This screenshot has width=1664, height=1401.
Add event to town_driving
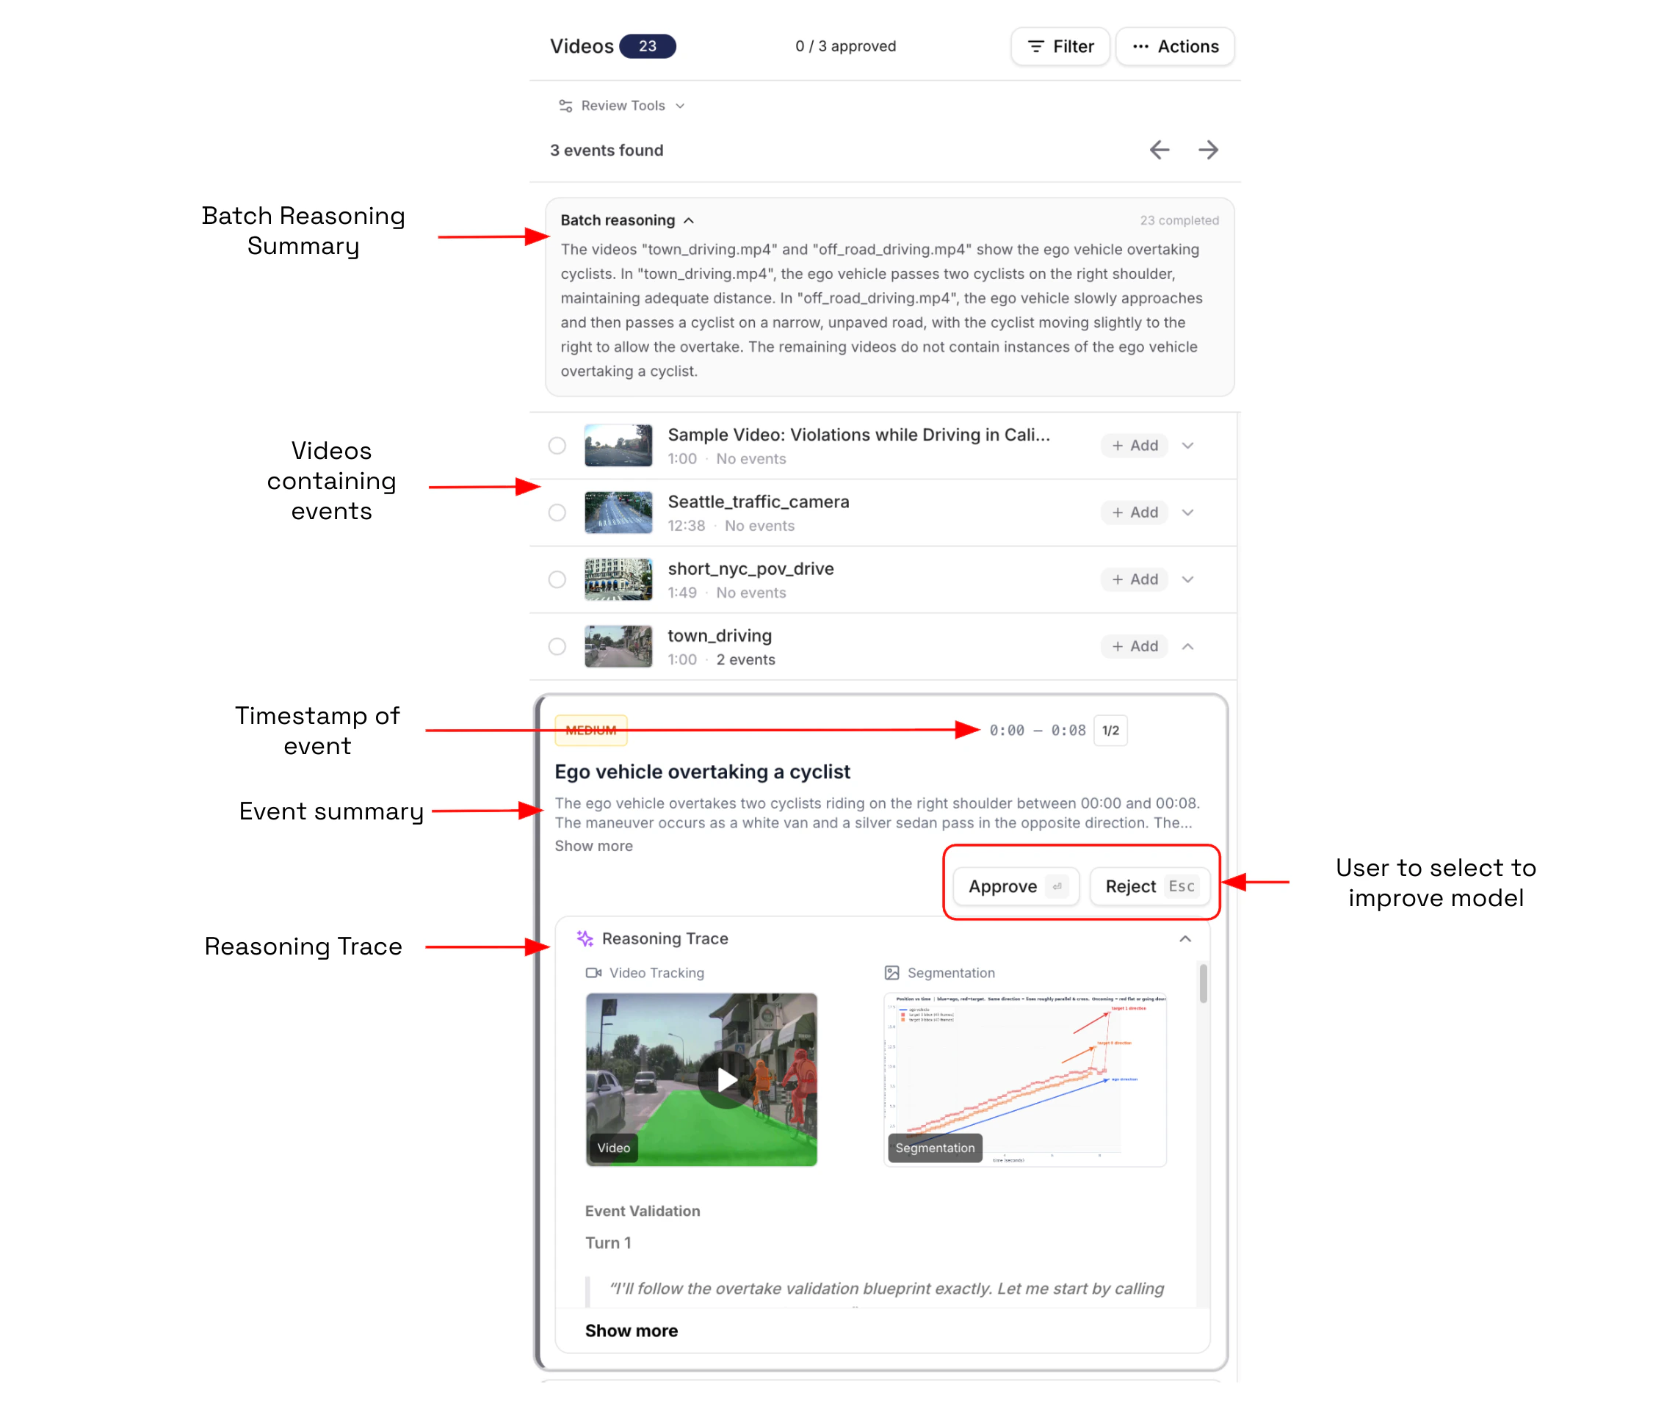[x=1135, y=646]
